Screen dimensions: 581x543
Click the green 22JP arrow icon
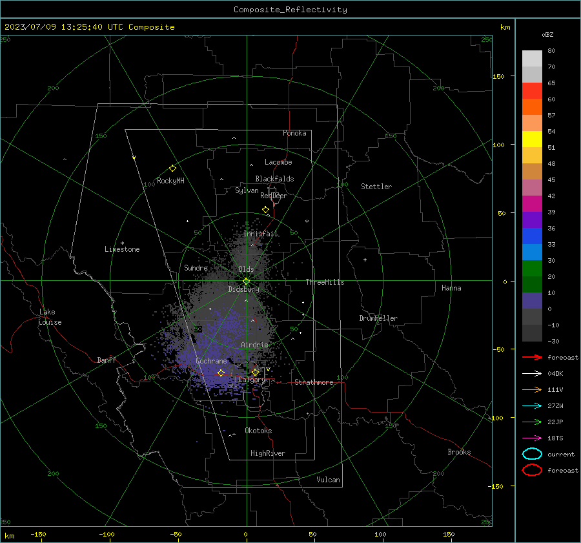[x=532, y=422]
